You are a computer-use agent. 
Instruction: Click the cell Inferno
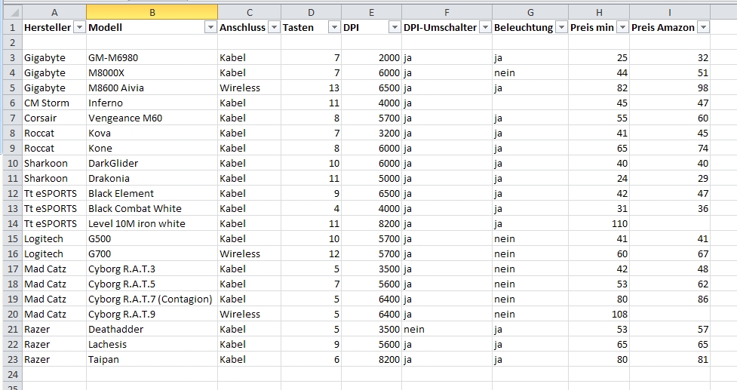(x=152, y=103)
